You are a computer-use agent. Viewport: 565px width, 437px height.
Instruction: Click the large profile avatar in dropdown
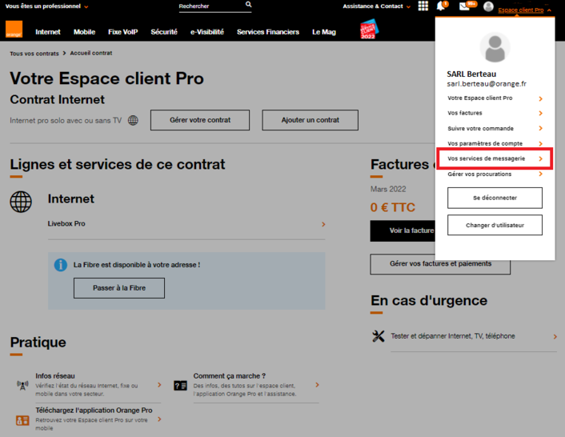tap(495, 48)
